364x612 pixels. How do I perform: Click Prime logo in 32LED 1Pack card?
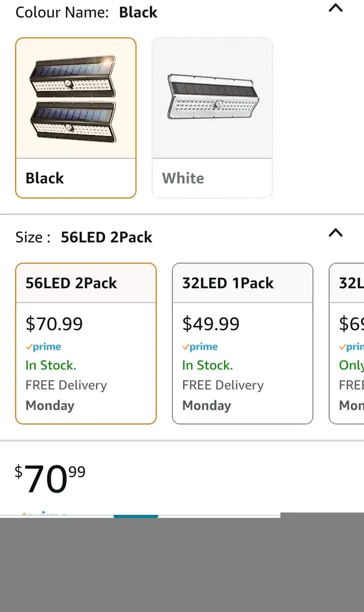click(x=201, y=347)
